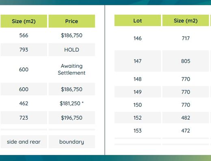This screenshot has width=211, height=161.
Task: Select lot 152 cell
Action: (138, 118)
